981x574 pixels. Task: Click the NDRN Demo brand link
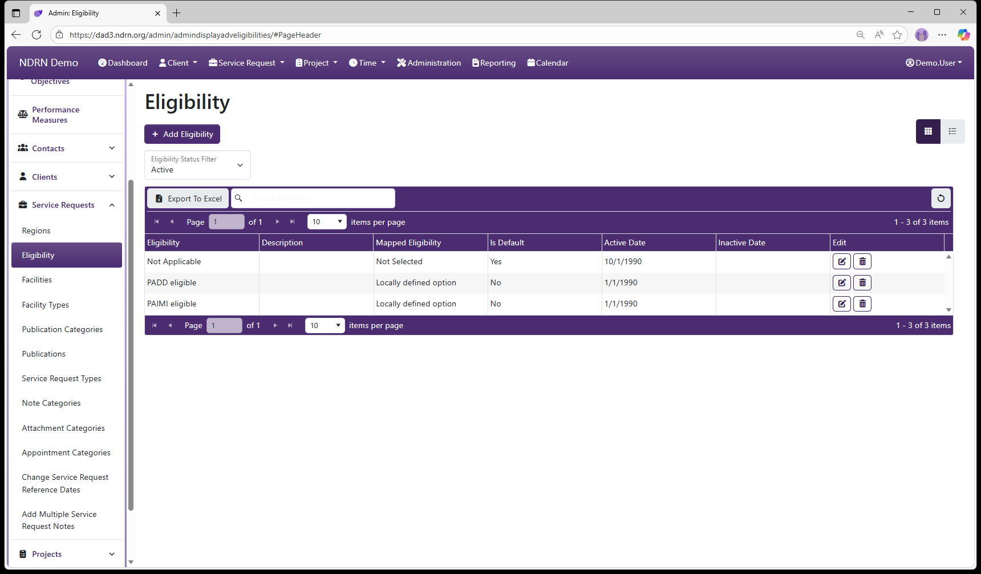click(x=48, y=63)
